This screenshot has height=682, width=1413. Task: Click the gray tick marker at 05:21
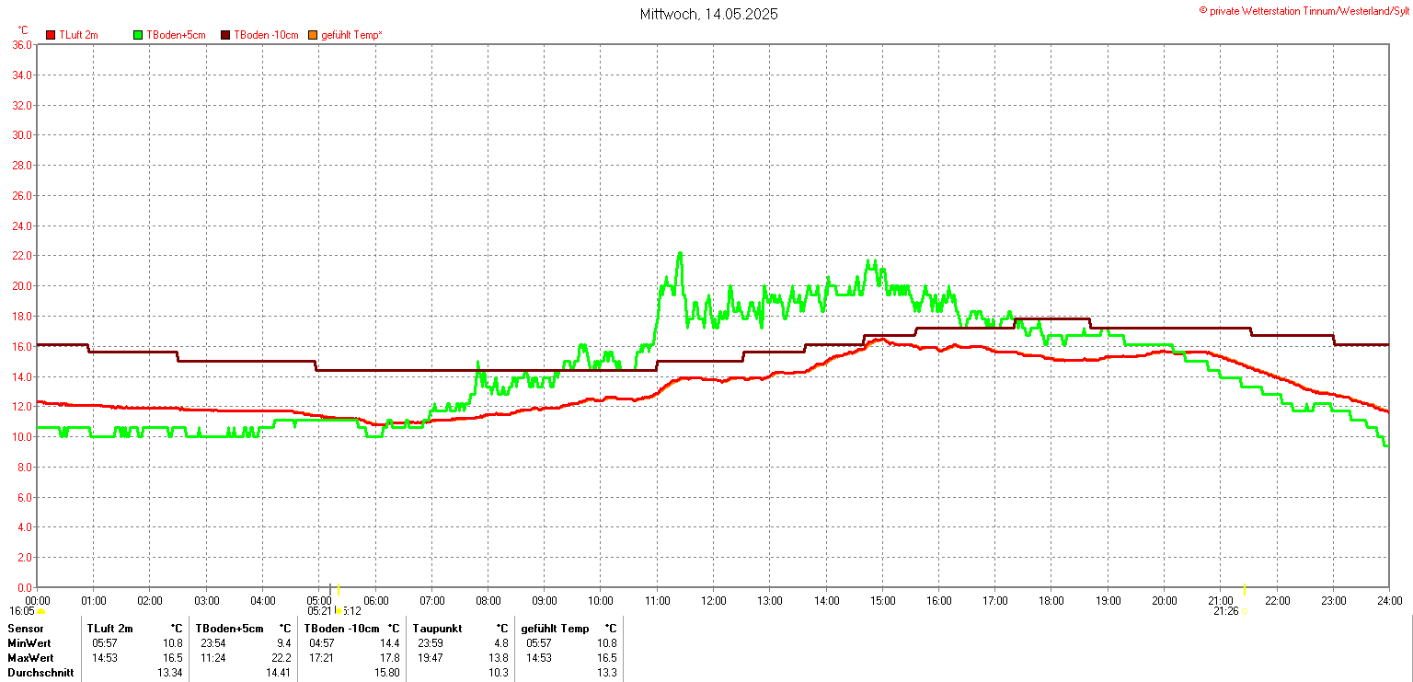point(330,589)
